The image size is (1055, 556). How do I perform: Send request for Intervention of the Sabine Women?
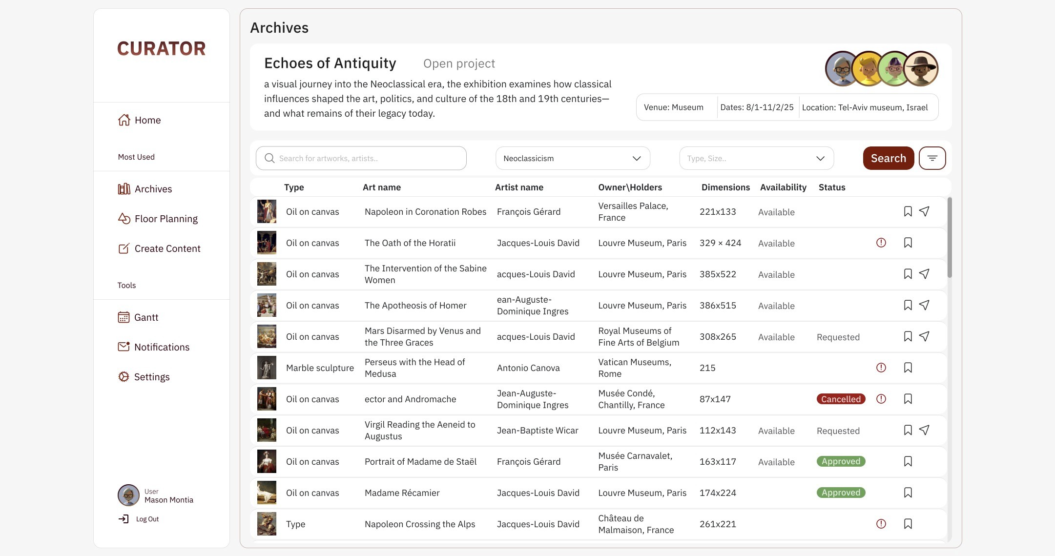924,274
